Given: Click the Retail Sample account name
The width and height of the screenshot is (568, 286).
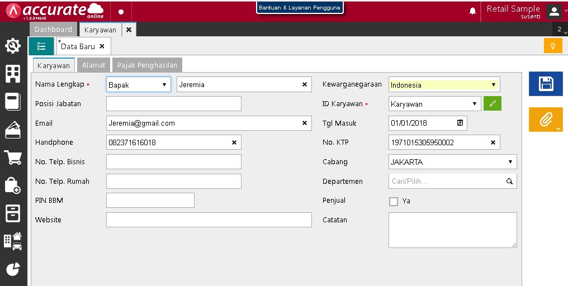Looking at the screenshot, I should pos(513,9).
